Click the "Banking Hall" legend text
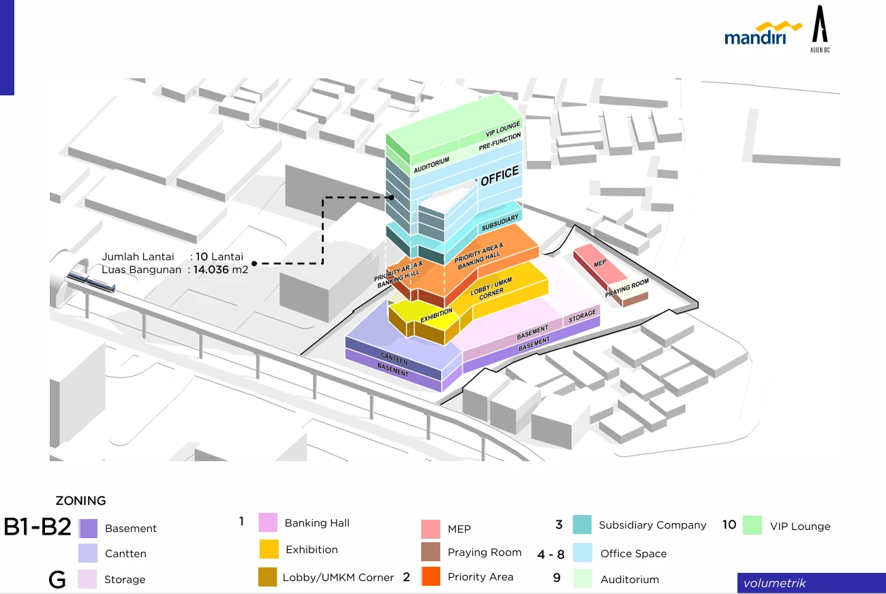This screenshot has height=594, width=886. tap(317, 523)
